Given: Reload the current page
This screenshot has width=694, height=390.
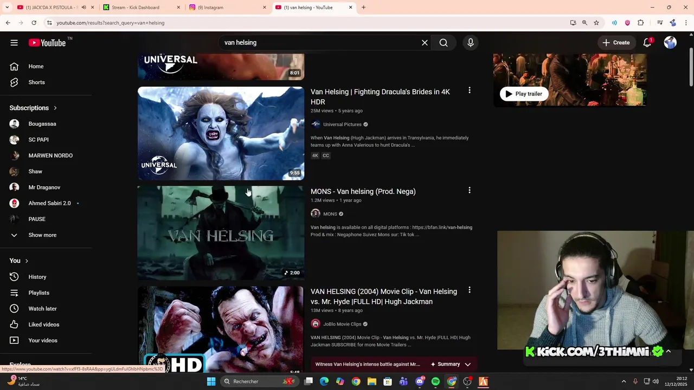Looking at the screenshot, I should tap(34, 23).
